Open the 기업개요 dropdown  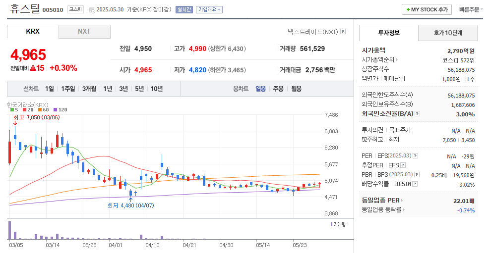[209, 10]
